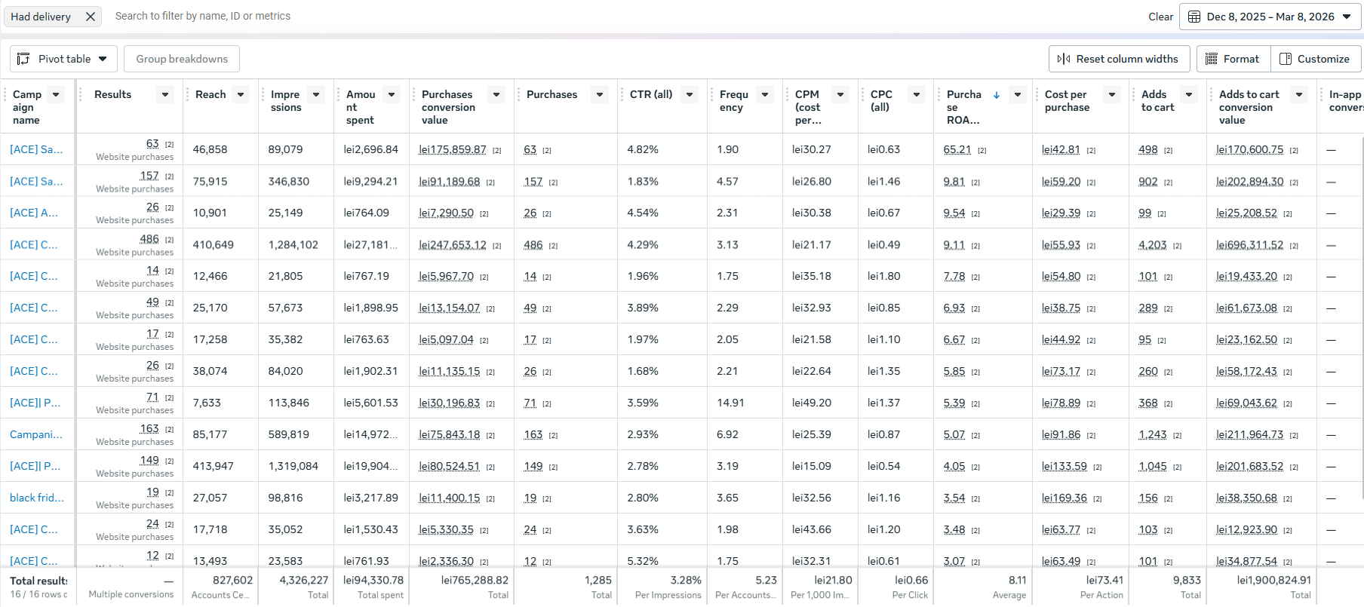1364x607 pixels.
Task: Click the footnote marker beside lei170,600.75
Action: (1294, 151)
